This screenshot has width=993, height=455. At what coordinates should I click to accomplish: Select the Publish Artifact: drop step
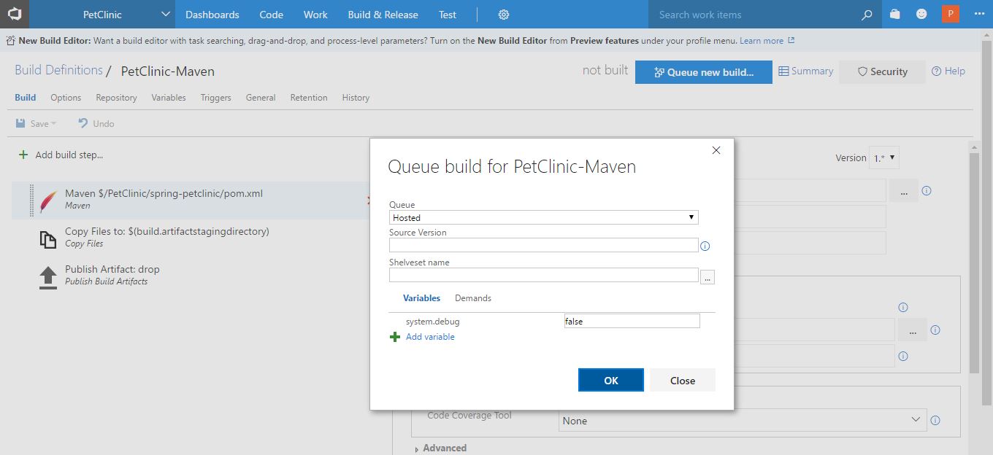[x=190, y=275]
